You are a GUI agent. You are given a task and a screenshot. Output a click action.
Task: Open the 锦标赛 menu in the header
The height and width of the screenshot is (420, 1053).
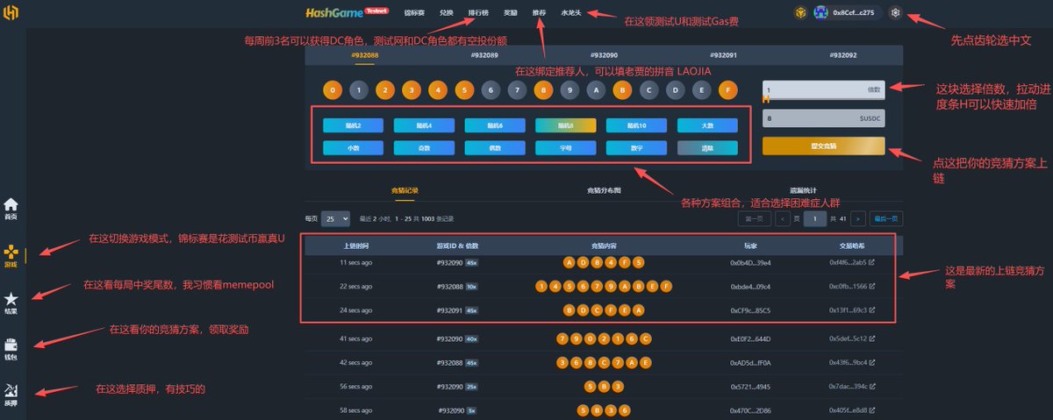[414, 13]
